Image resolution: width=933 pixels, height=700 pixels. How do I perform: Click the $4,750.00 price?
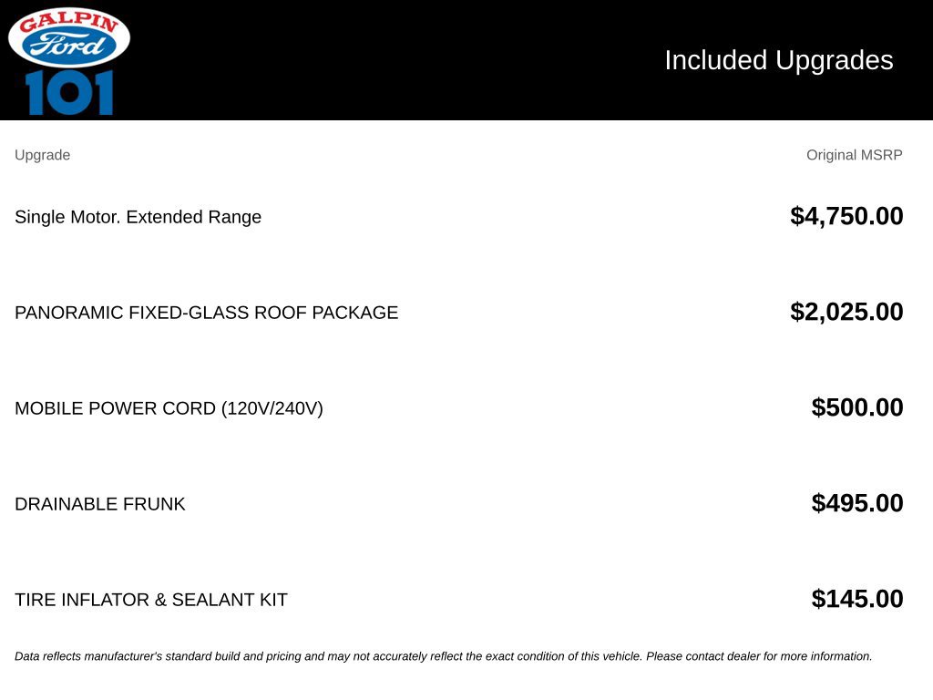846,216
